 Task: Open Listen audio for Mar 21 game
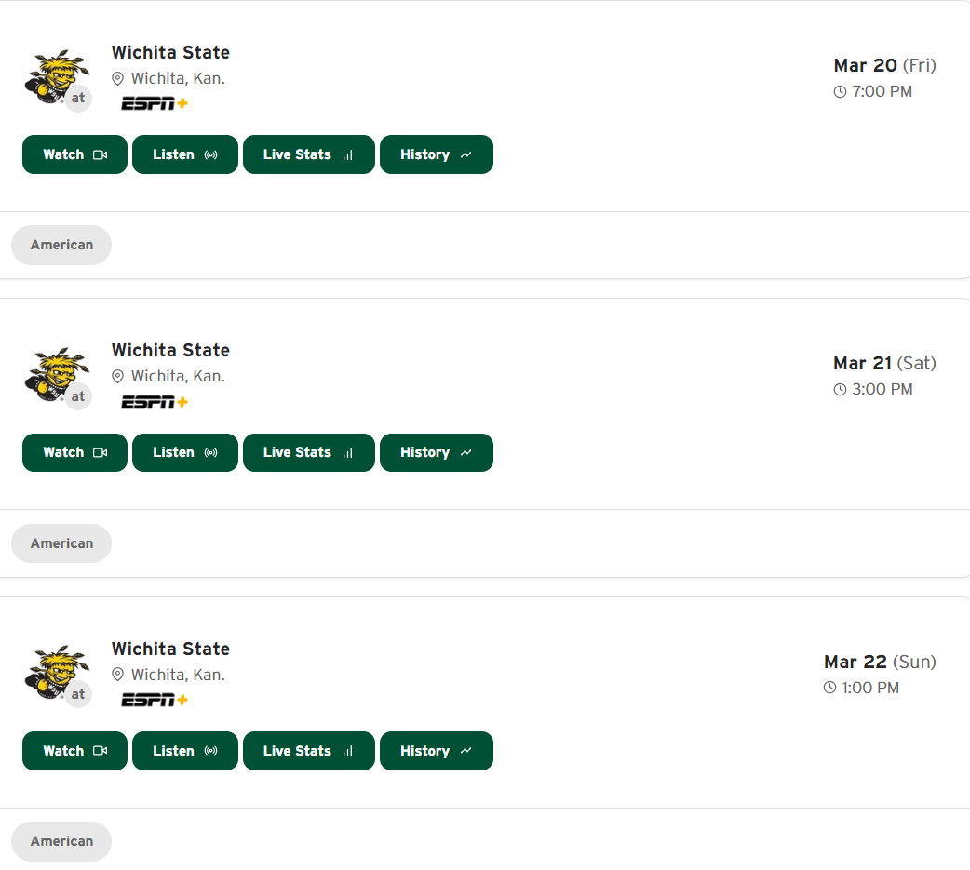pyautogui.click(x=184, y=452)
